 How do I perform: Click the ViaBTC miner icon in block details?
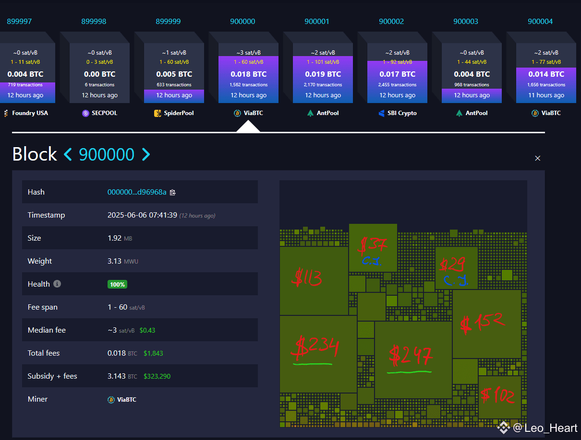point(111,399)
